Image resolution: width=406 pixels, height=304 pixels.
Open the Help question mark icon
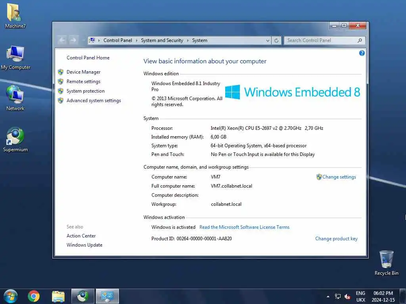coord(362,53)
